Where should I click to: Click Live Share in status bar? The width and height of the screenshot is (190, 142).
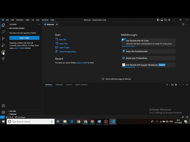pos(20,117)
